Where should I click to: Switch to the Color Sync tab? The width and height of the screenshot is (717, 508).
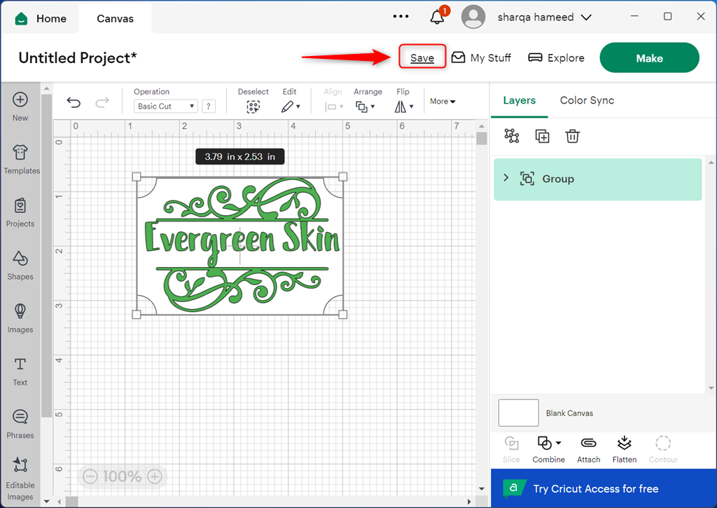pyautogui.click(x=587, y=100)
